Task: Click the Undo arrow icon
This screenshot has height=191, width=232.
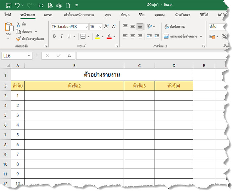Action: (x=18, y=5)
